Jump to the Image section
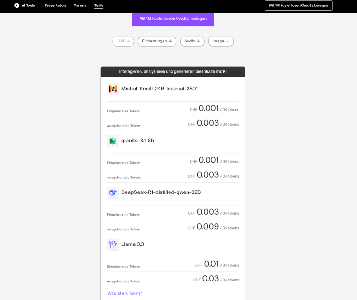The width and height of the screenshot is (357, 300). 221,41
